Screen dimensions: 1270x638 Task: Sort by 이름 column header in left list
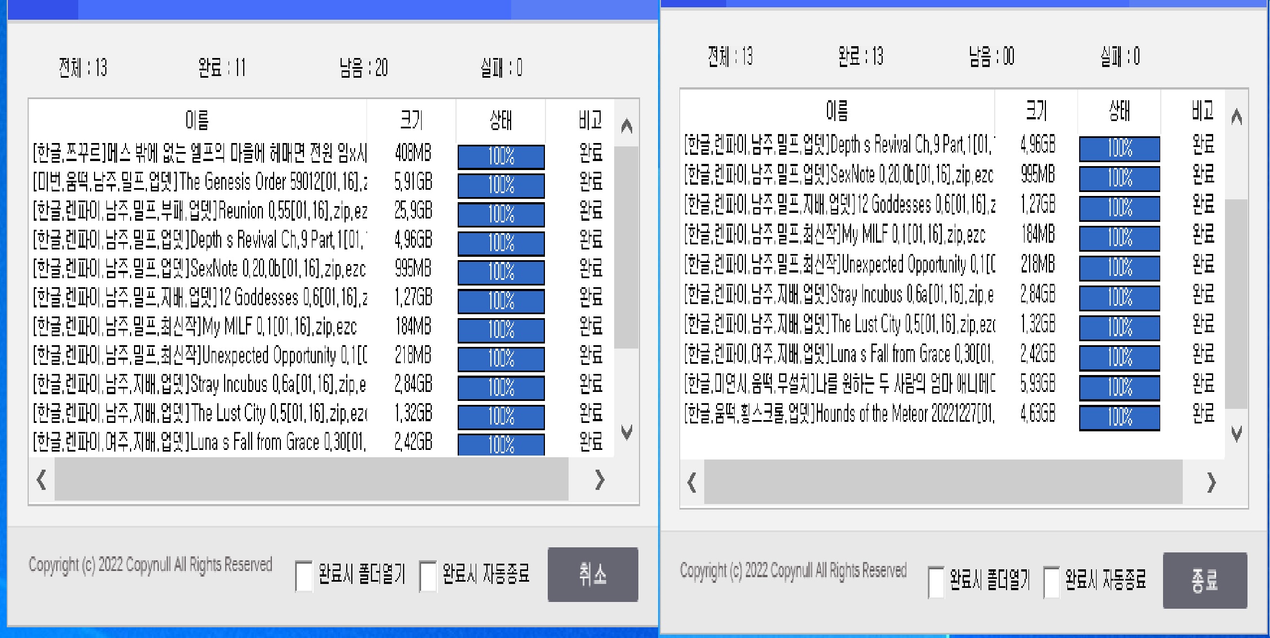click(x=197, y=119)
